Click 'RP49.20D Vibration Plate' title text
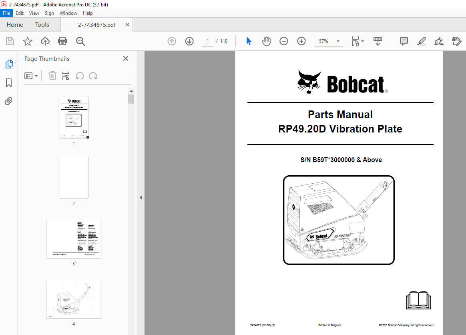The height and width of the screenshot is (335, 466). coord(340,129)
